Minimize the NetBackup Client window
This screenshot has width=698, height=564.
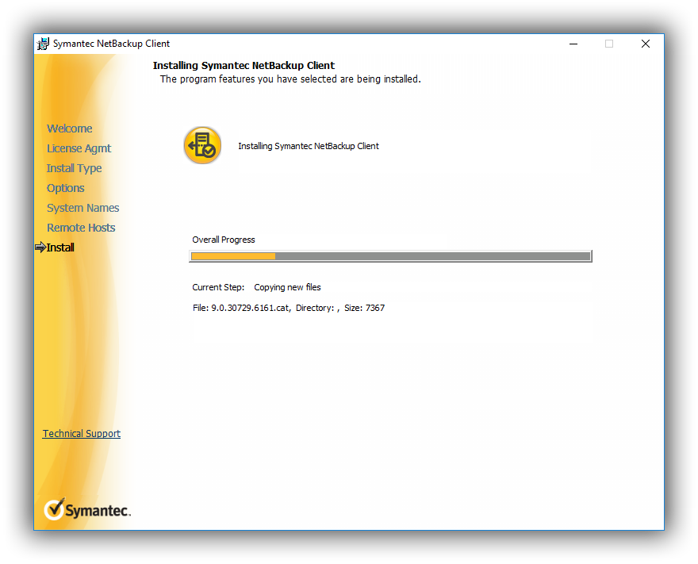pyautogui.click(x=573, y=44)
